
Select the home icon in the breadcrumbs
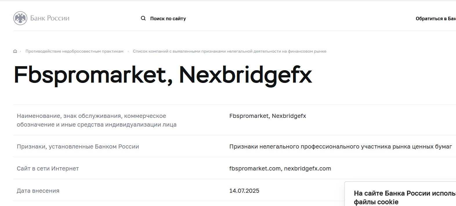pos(14,51)
